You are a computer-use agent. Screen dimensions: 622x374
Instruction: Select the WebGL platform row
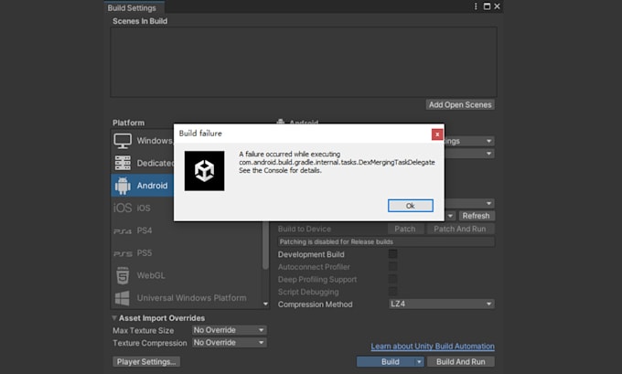187,275
